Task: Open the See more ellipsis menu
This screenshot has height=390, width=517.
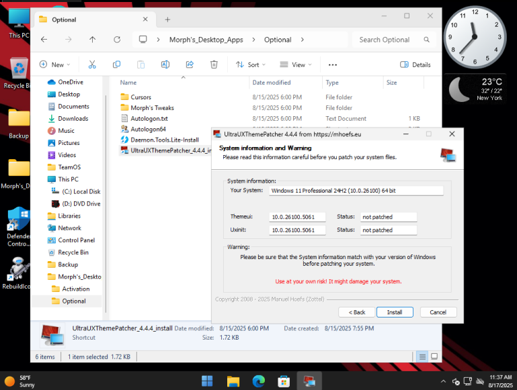Action: point(333,65)
